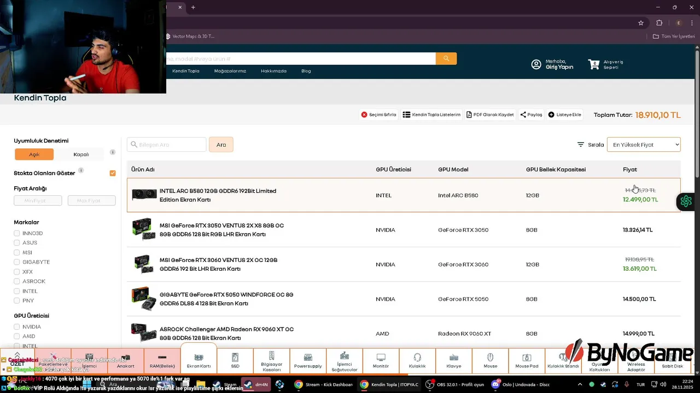
Task: Click the INTEL ARC B580 thumbnail image
Action: pyautogui.click(x=144, y=195)
